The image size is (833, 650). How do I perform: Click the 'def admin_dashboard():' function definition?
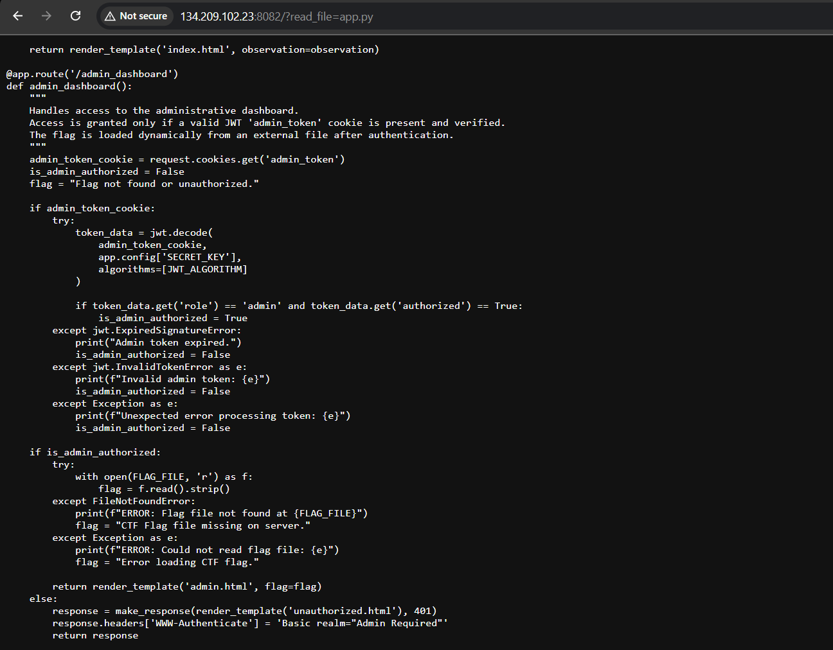click(x=69, y=86)
